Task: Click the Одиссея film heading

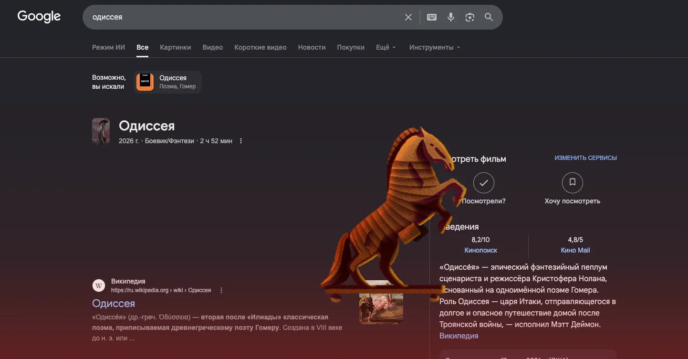Action: pos(147,126)
